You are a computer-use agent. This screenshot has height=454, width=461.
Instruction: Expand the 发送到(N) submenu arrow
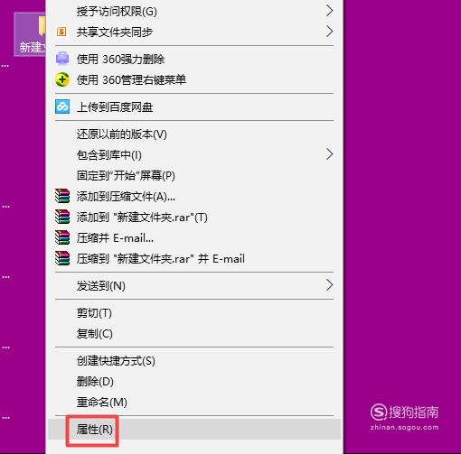click(x=330, y=285)
